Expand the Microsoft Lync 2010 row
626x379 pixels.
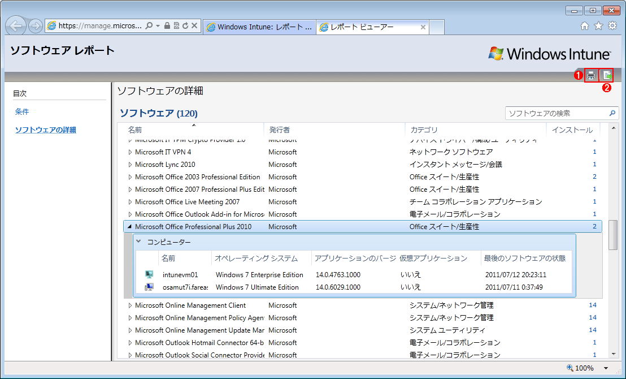130,165
